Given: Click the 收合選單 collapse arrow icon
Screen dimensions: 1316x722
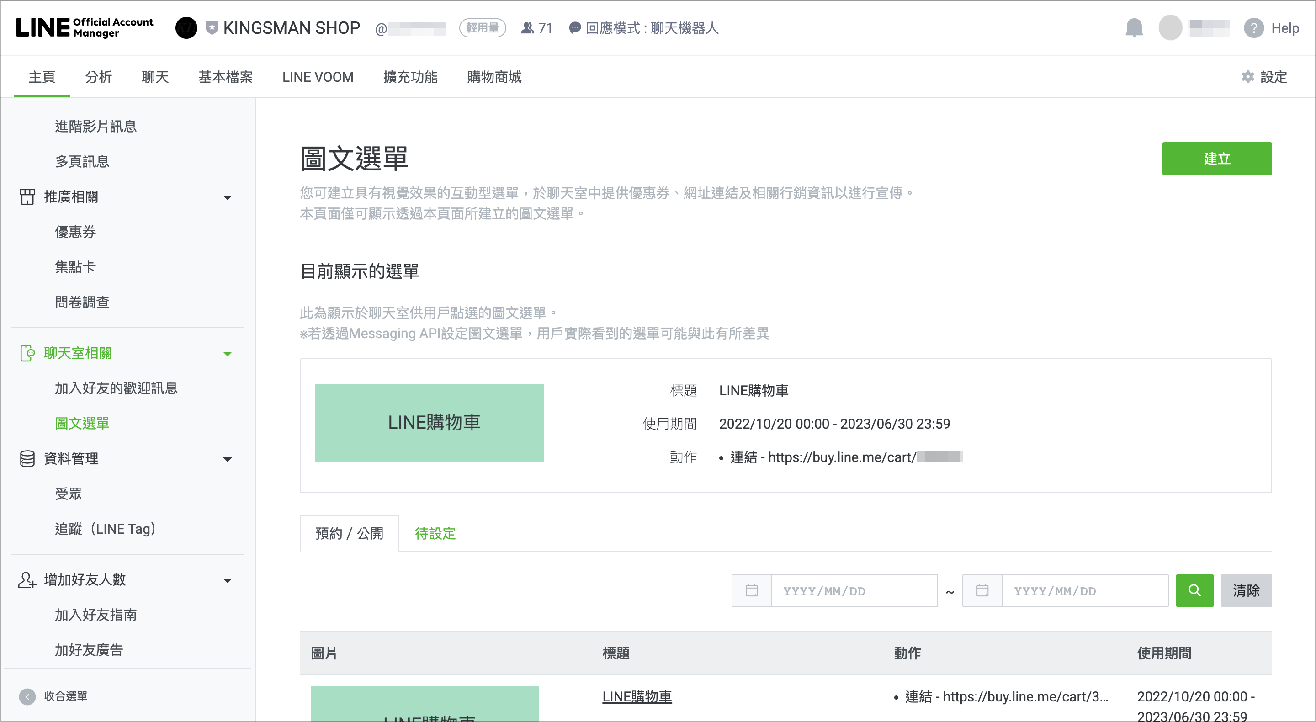Looking at the screenshot, I should 27,696.
